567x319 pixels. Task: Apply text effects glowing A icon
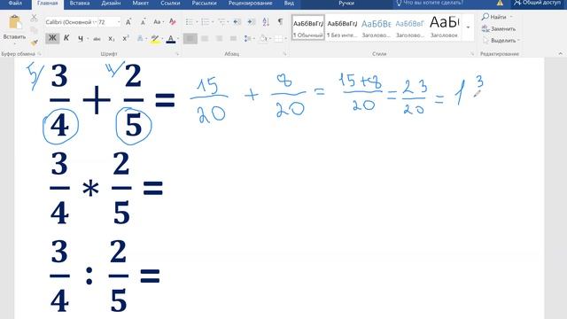[140, 38]
